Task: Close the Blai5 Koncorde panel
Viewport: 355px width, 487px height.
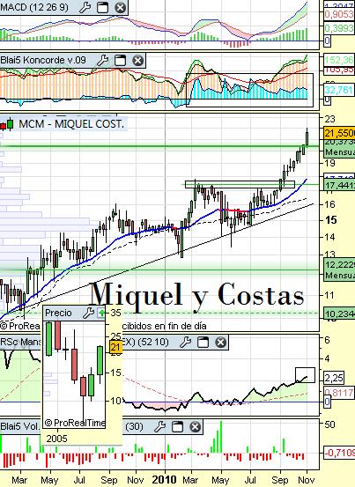Action: click(x=138, y=60)
